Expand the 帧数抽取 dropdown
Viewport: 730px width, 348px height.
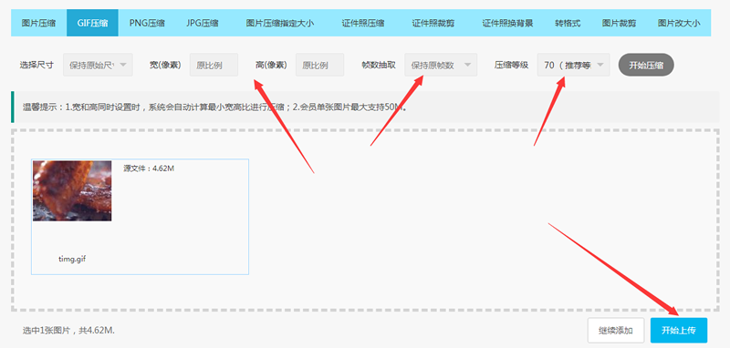click(x=441, y=65)
